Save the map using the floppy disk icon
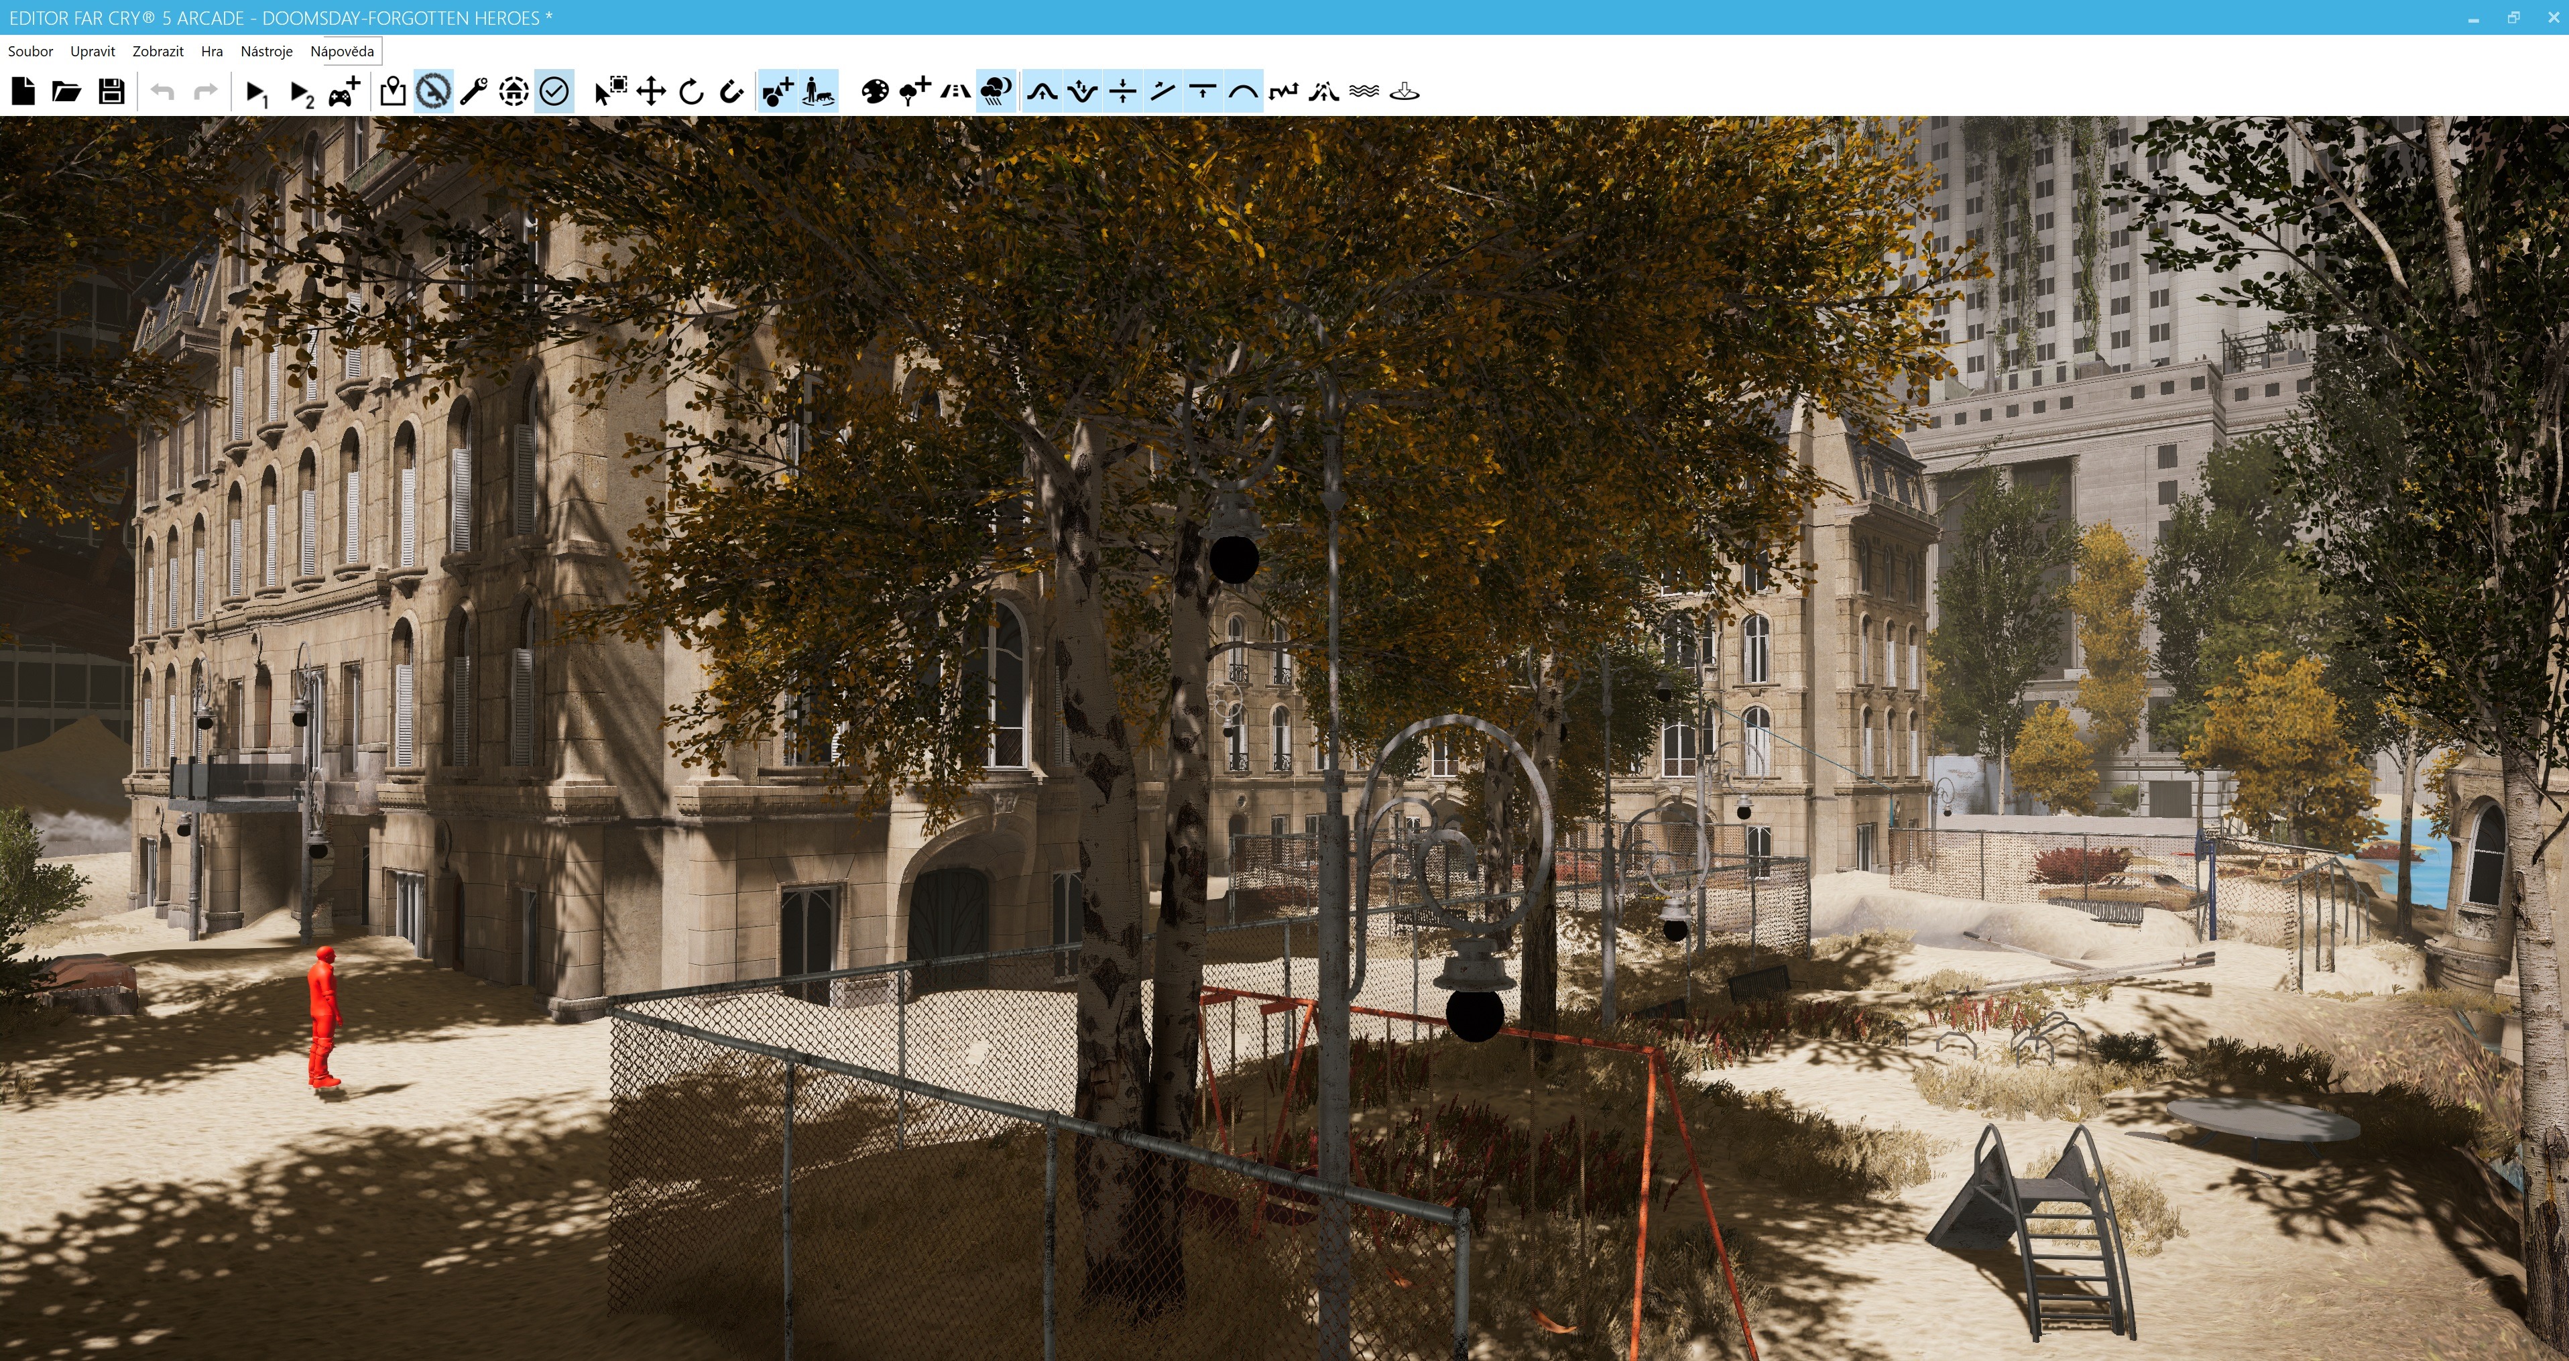 (111, 92)
